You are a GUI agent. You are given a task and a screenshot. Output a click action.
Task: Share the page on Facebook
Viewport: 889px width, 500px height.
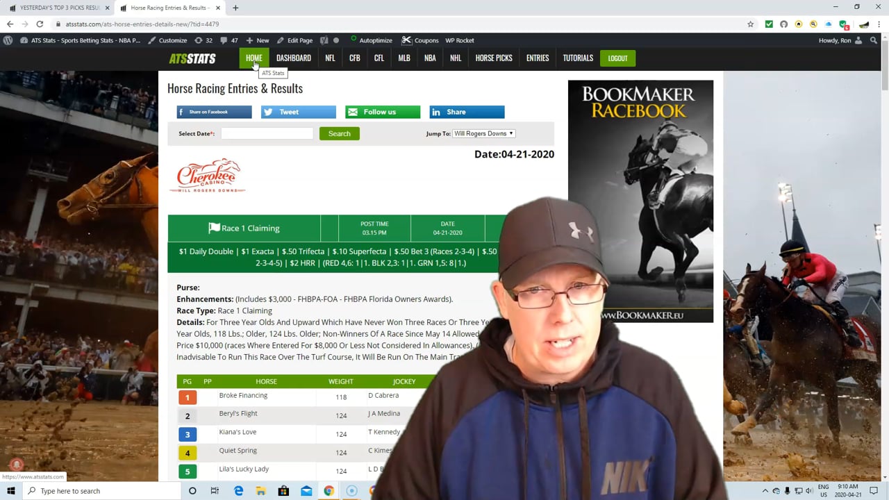pyautogui.click(x=214, y=112)
